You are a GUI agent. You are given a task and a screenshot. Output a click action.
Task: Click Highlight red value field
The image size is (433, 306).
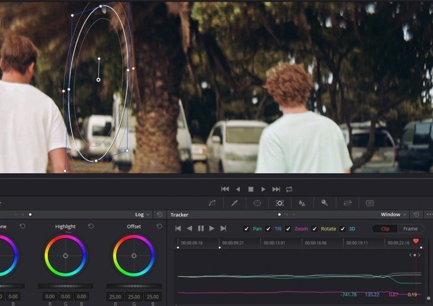(x=50, y=297)
